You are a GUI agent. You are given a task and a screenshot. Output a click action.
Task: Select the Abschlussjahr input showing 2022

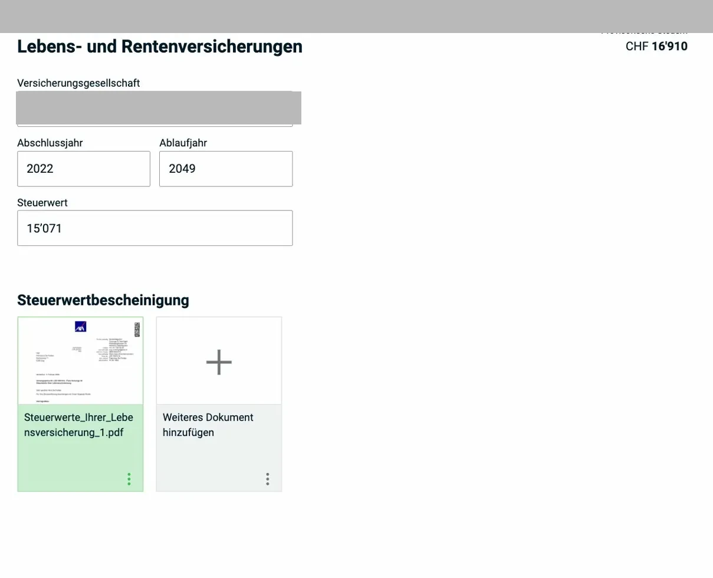(x=84, y=169)
